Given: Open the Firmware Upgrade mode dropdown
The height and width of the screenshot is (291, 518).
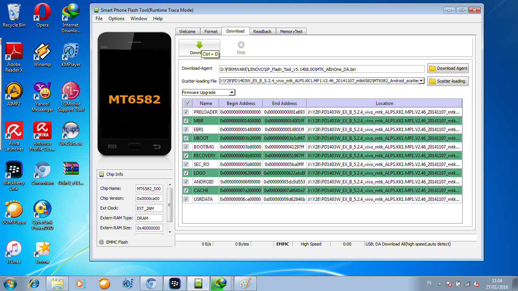Looking at the screenshot, I should pos(209,92).
